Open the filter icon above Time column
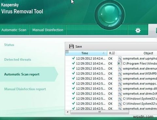The image size is (157, 120). pyautogui.click(x=67, y=52)
